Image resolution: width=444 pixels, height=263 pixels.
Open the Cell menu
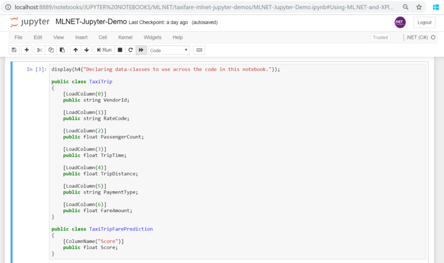(x=103, y=38)
